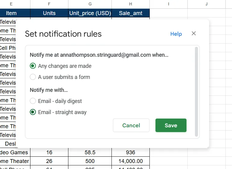232x169 pixels.
Task: Choose 'Email - daily digest' radio option
Action: point(33,101)
